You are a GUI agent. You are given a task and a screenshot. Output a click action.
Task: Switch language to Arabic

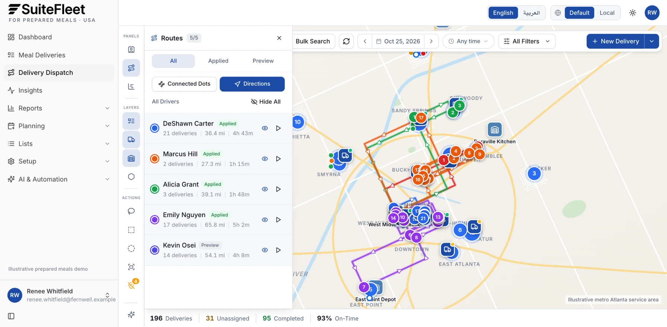click(x=531, y=13)
